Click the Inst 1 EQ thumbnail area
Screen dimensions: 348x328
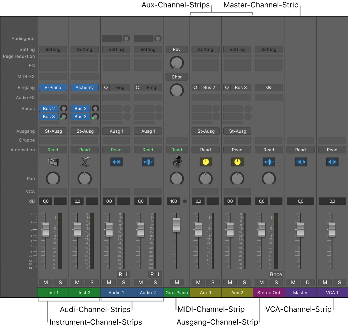53,65
